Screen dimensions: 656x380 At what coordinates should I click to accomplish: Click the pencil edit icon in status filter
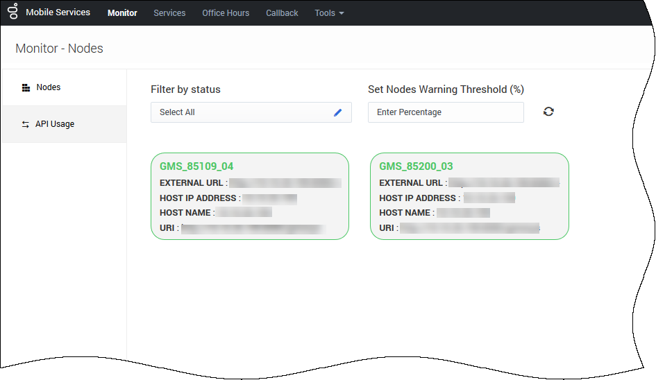337,112
